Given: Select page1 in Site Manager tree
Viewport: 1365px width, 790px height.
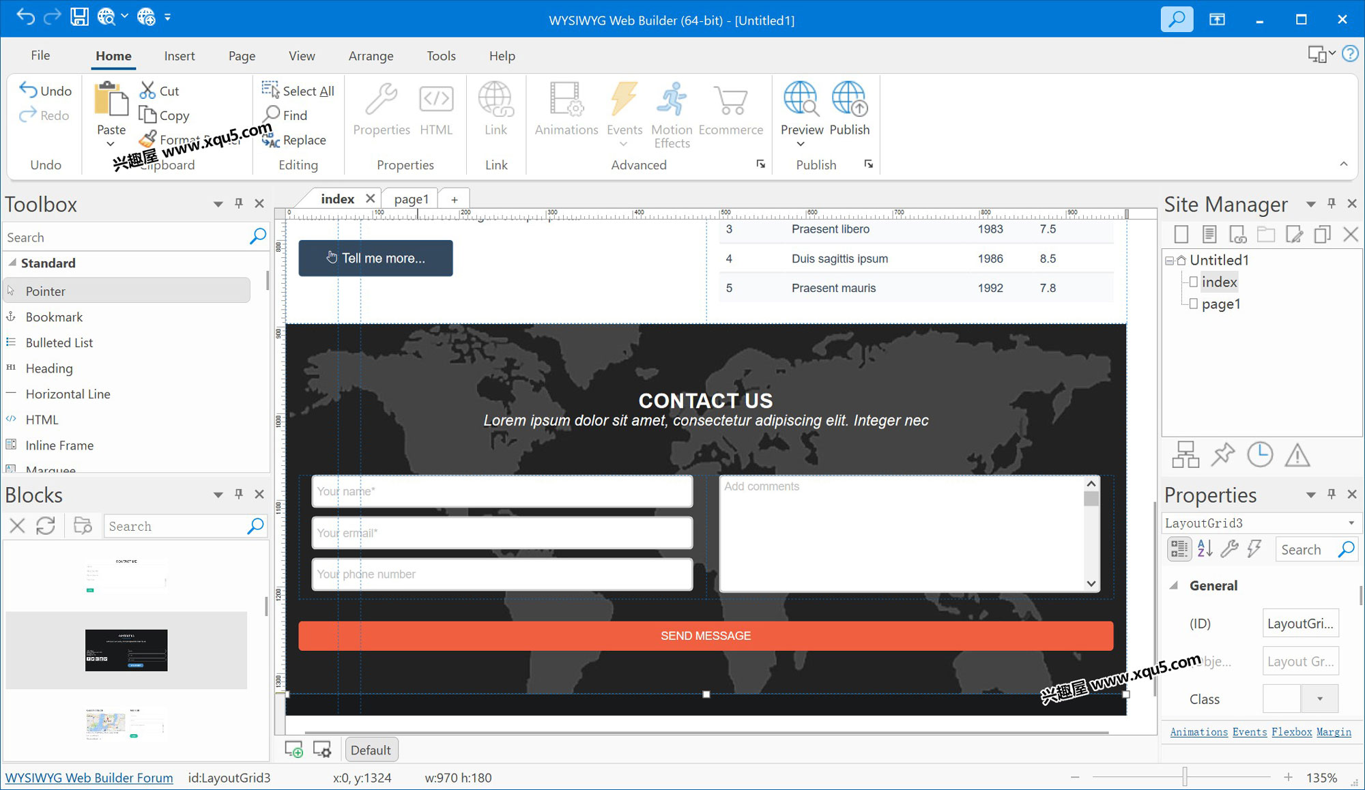Looking at the screenshot, I should [1221, 304].
